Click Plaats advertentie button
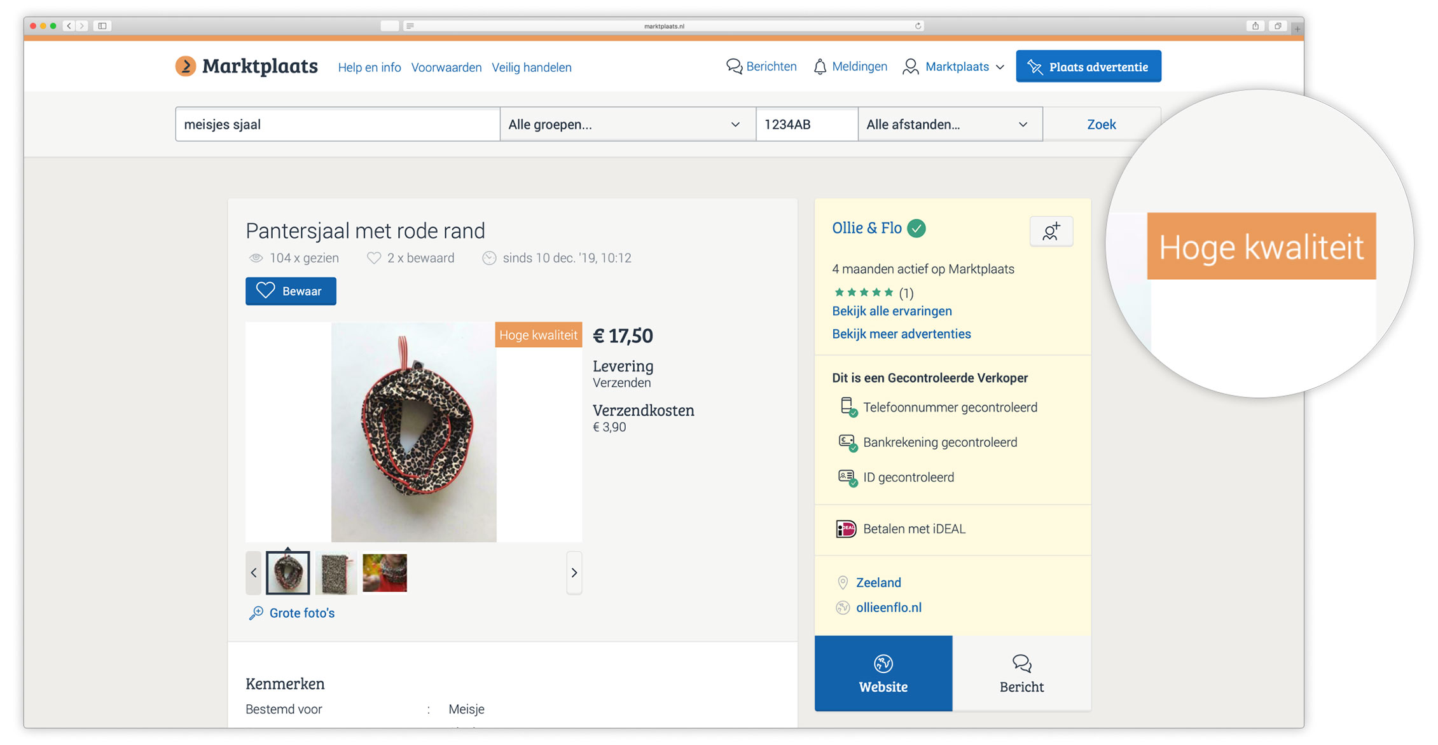 pos(1088,66)
